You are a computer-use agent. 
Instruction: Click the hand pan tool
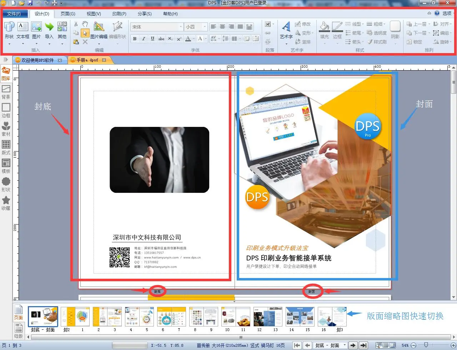[x=85, y=24]
